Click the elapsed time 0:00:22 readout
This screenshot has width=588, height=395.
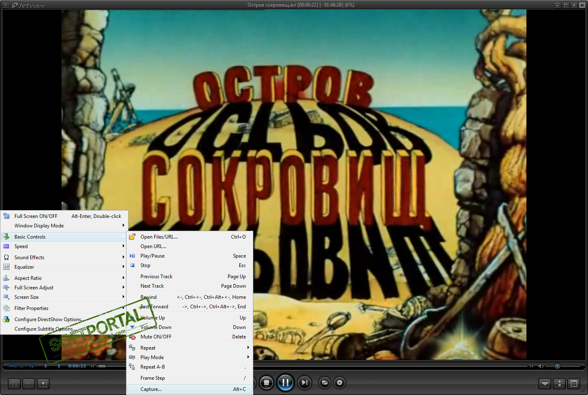pyautogui.click(x=77, y=366)
